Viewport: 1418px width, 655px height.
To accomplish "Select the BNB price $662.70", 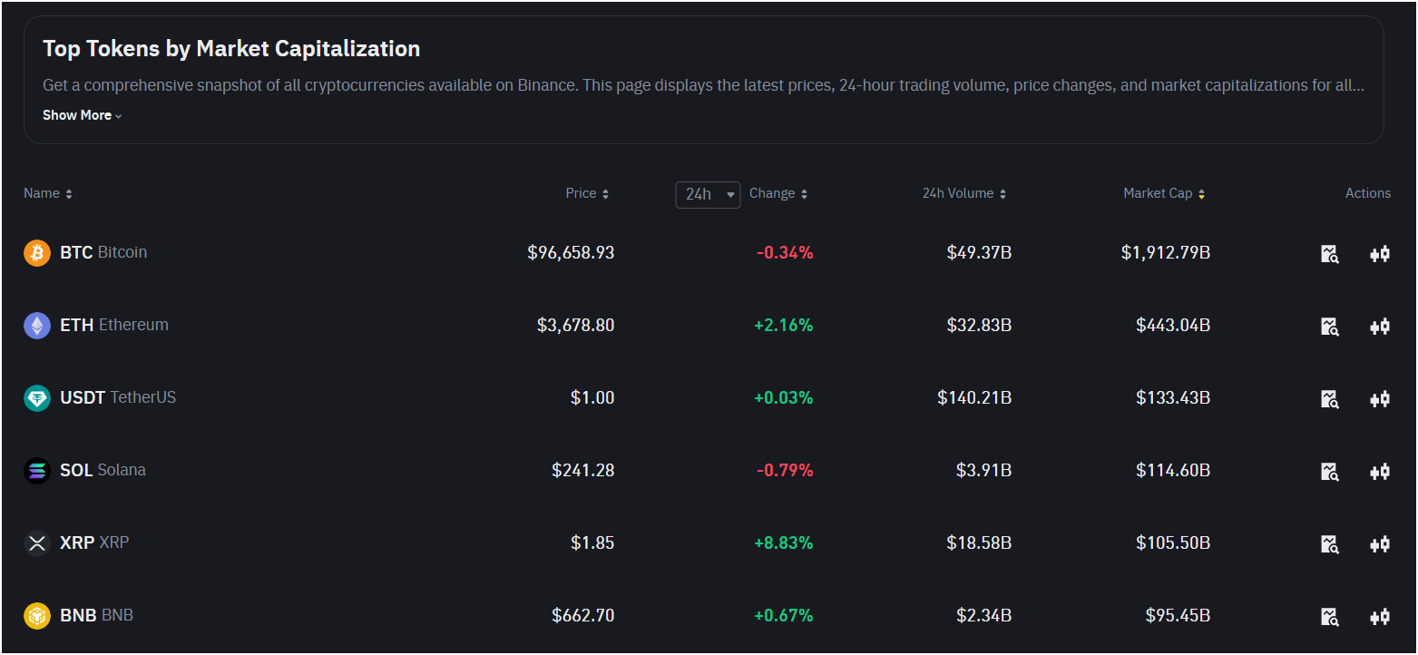I will tap(582, 615).
